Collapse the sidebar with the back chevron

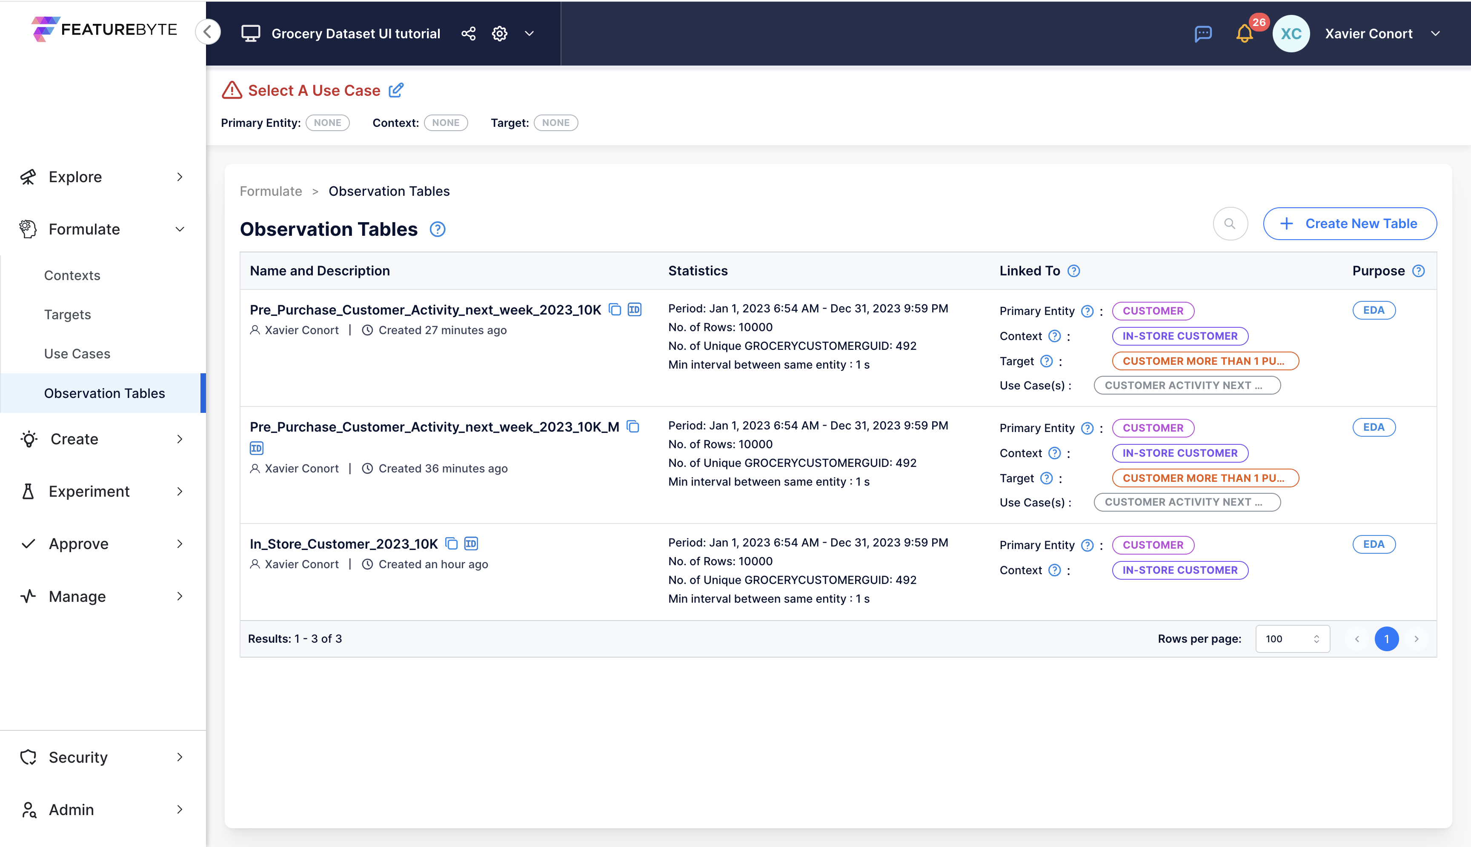[x=208, y=32]
